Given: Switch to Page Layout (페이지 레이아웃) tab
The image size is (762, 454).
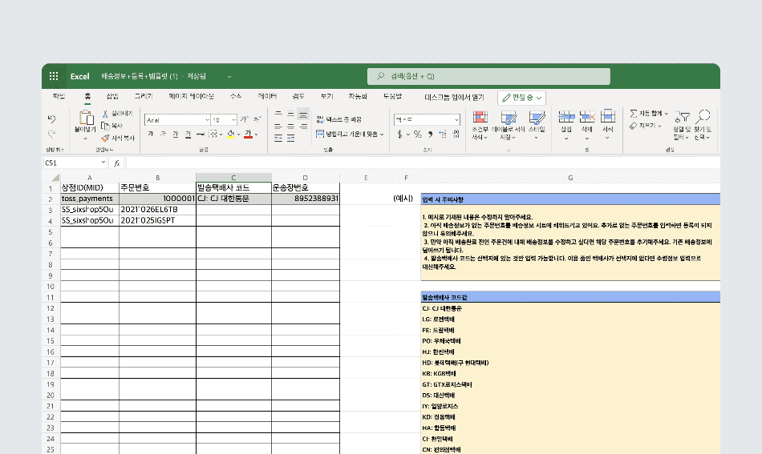Looking at the screenshot, I should point(192,97).
